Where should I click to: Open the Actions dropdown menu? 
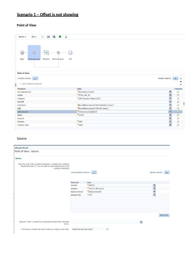tap(22, 37)
